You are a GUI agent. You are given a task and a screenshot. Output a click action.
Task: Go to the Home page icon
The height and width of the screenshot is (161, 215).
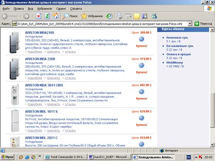pyautogui.click(x=56, y=16)
